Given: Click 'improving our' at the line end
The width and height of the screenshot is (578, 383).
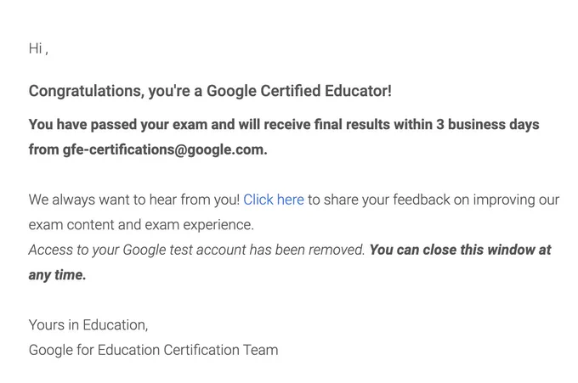Looking at the screenshot, I should (x=516, y=200).
